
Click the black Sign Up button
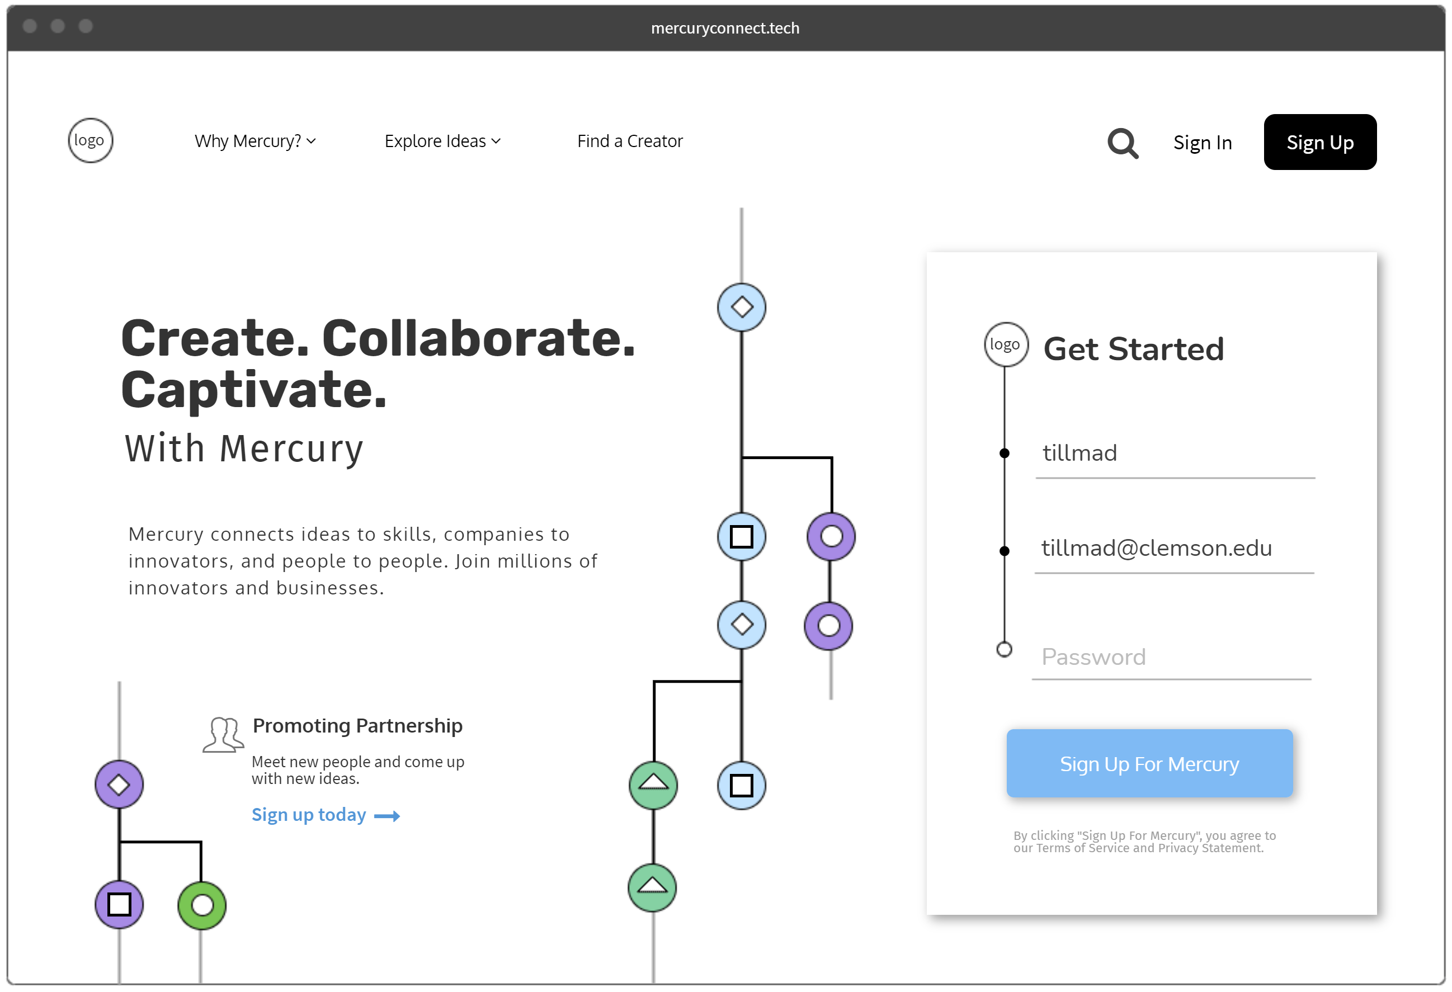[x=1319, y=142]
